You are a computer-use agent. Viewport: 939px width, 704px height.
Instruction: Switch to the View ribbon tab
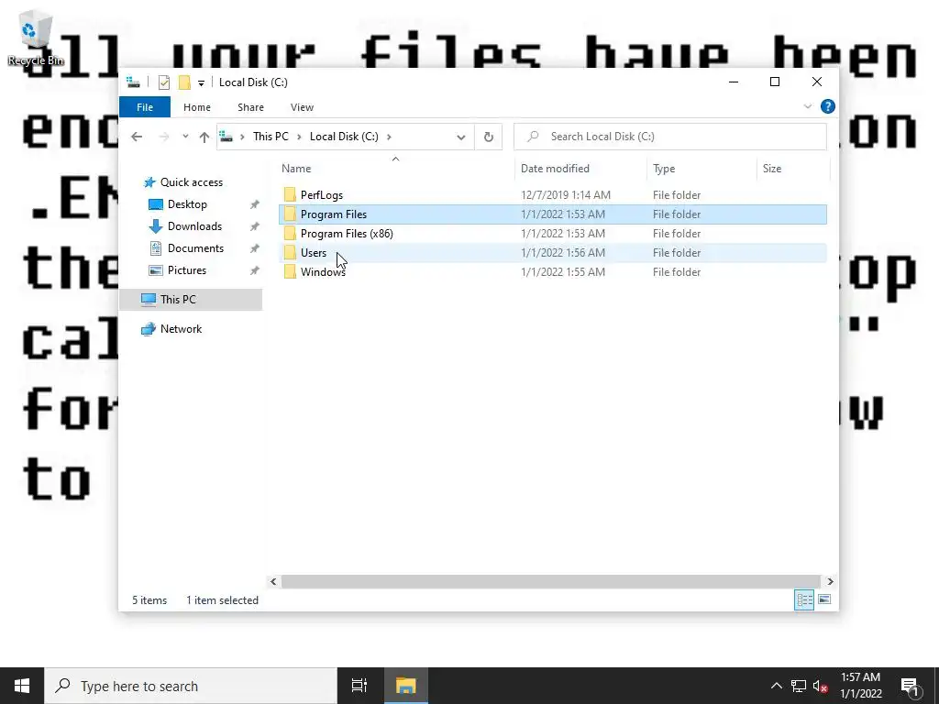[302, 107]
